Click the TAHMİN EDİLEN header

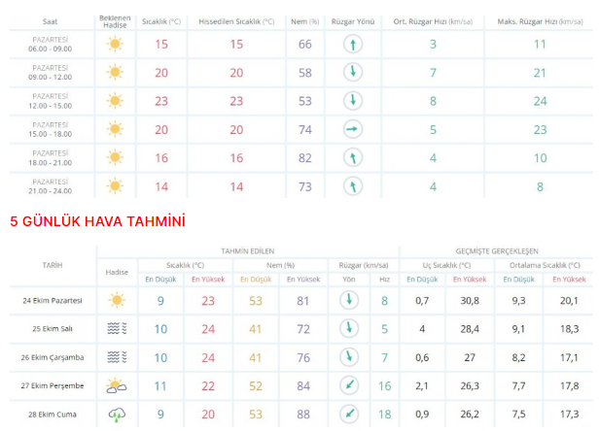pos(248,250)
